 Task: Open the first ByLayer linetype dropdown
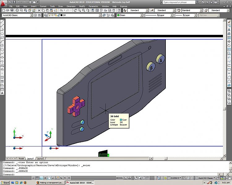tap(172, 15)
